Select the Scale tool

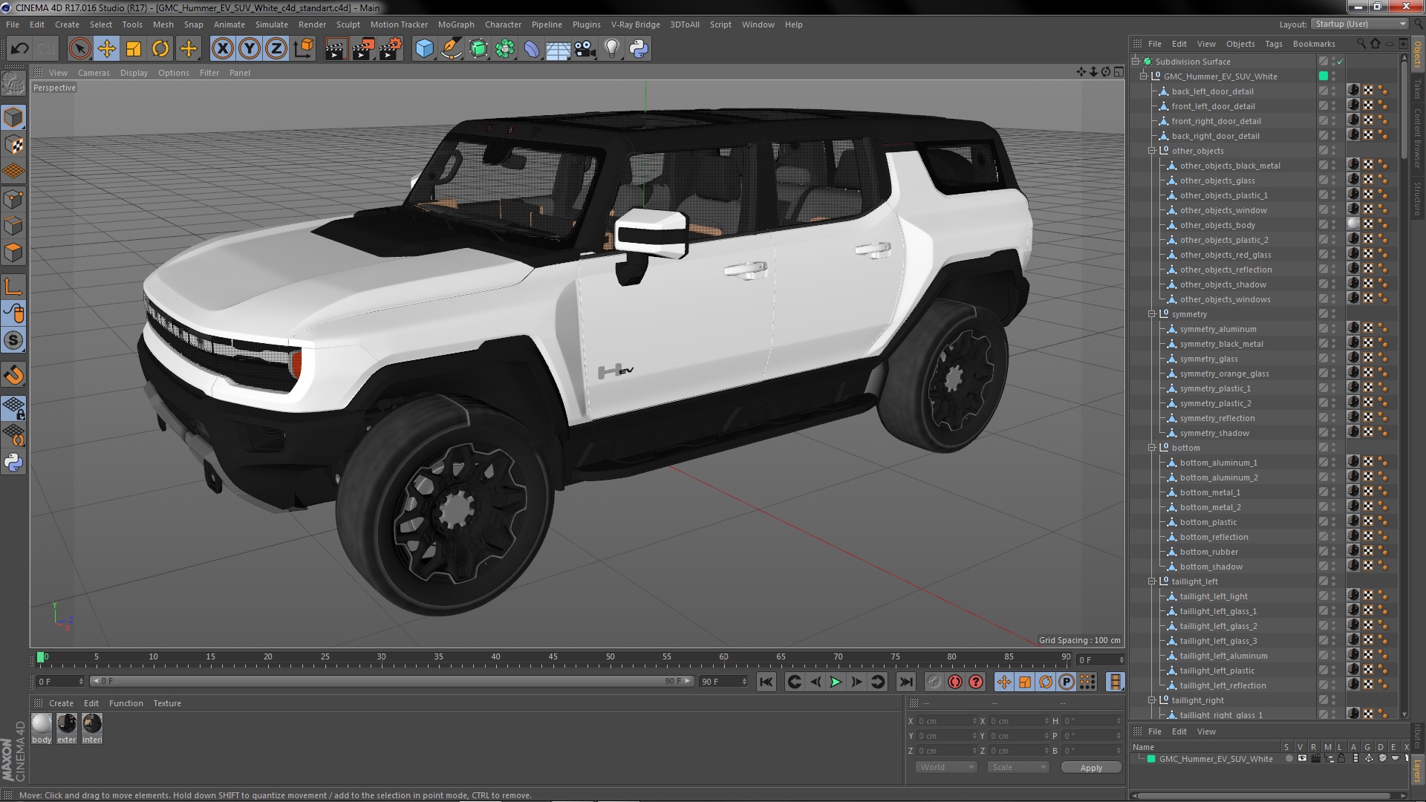pyautogui.click(x=134, y=49)
